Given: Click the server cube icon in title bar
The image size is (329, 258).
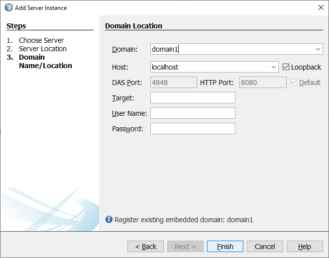Looking at the screenshot, I should click(8, 7).
